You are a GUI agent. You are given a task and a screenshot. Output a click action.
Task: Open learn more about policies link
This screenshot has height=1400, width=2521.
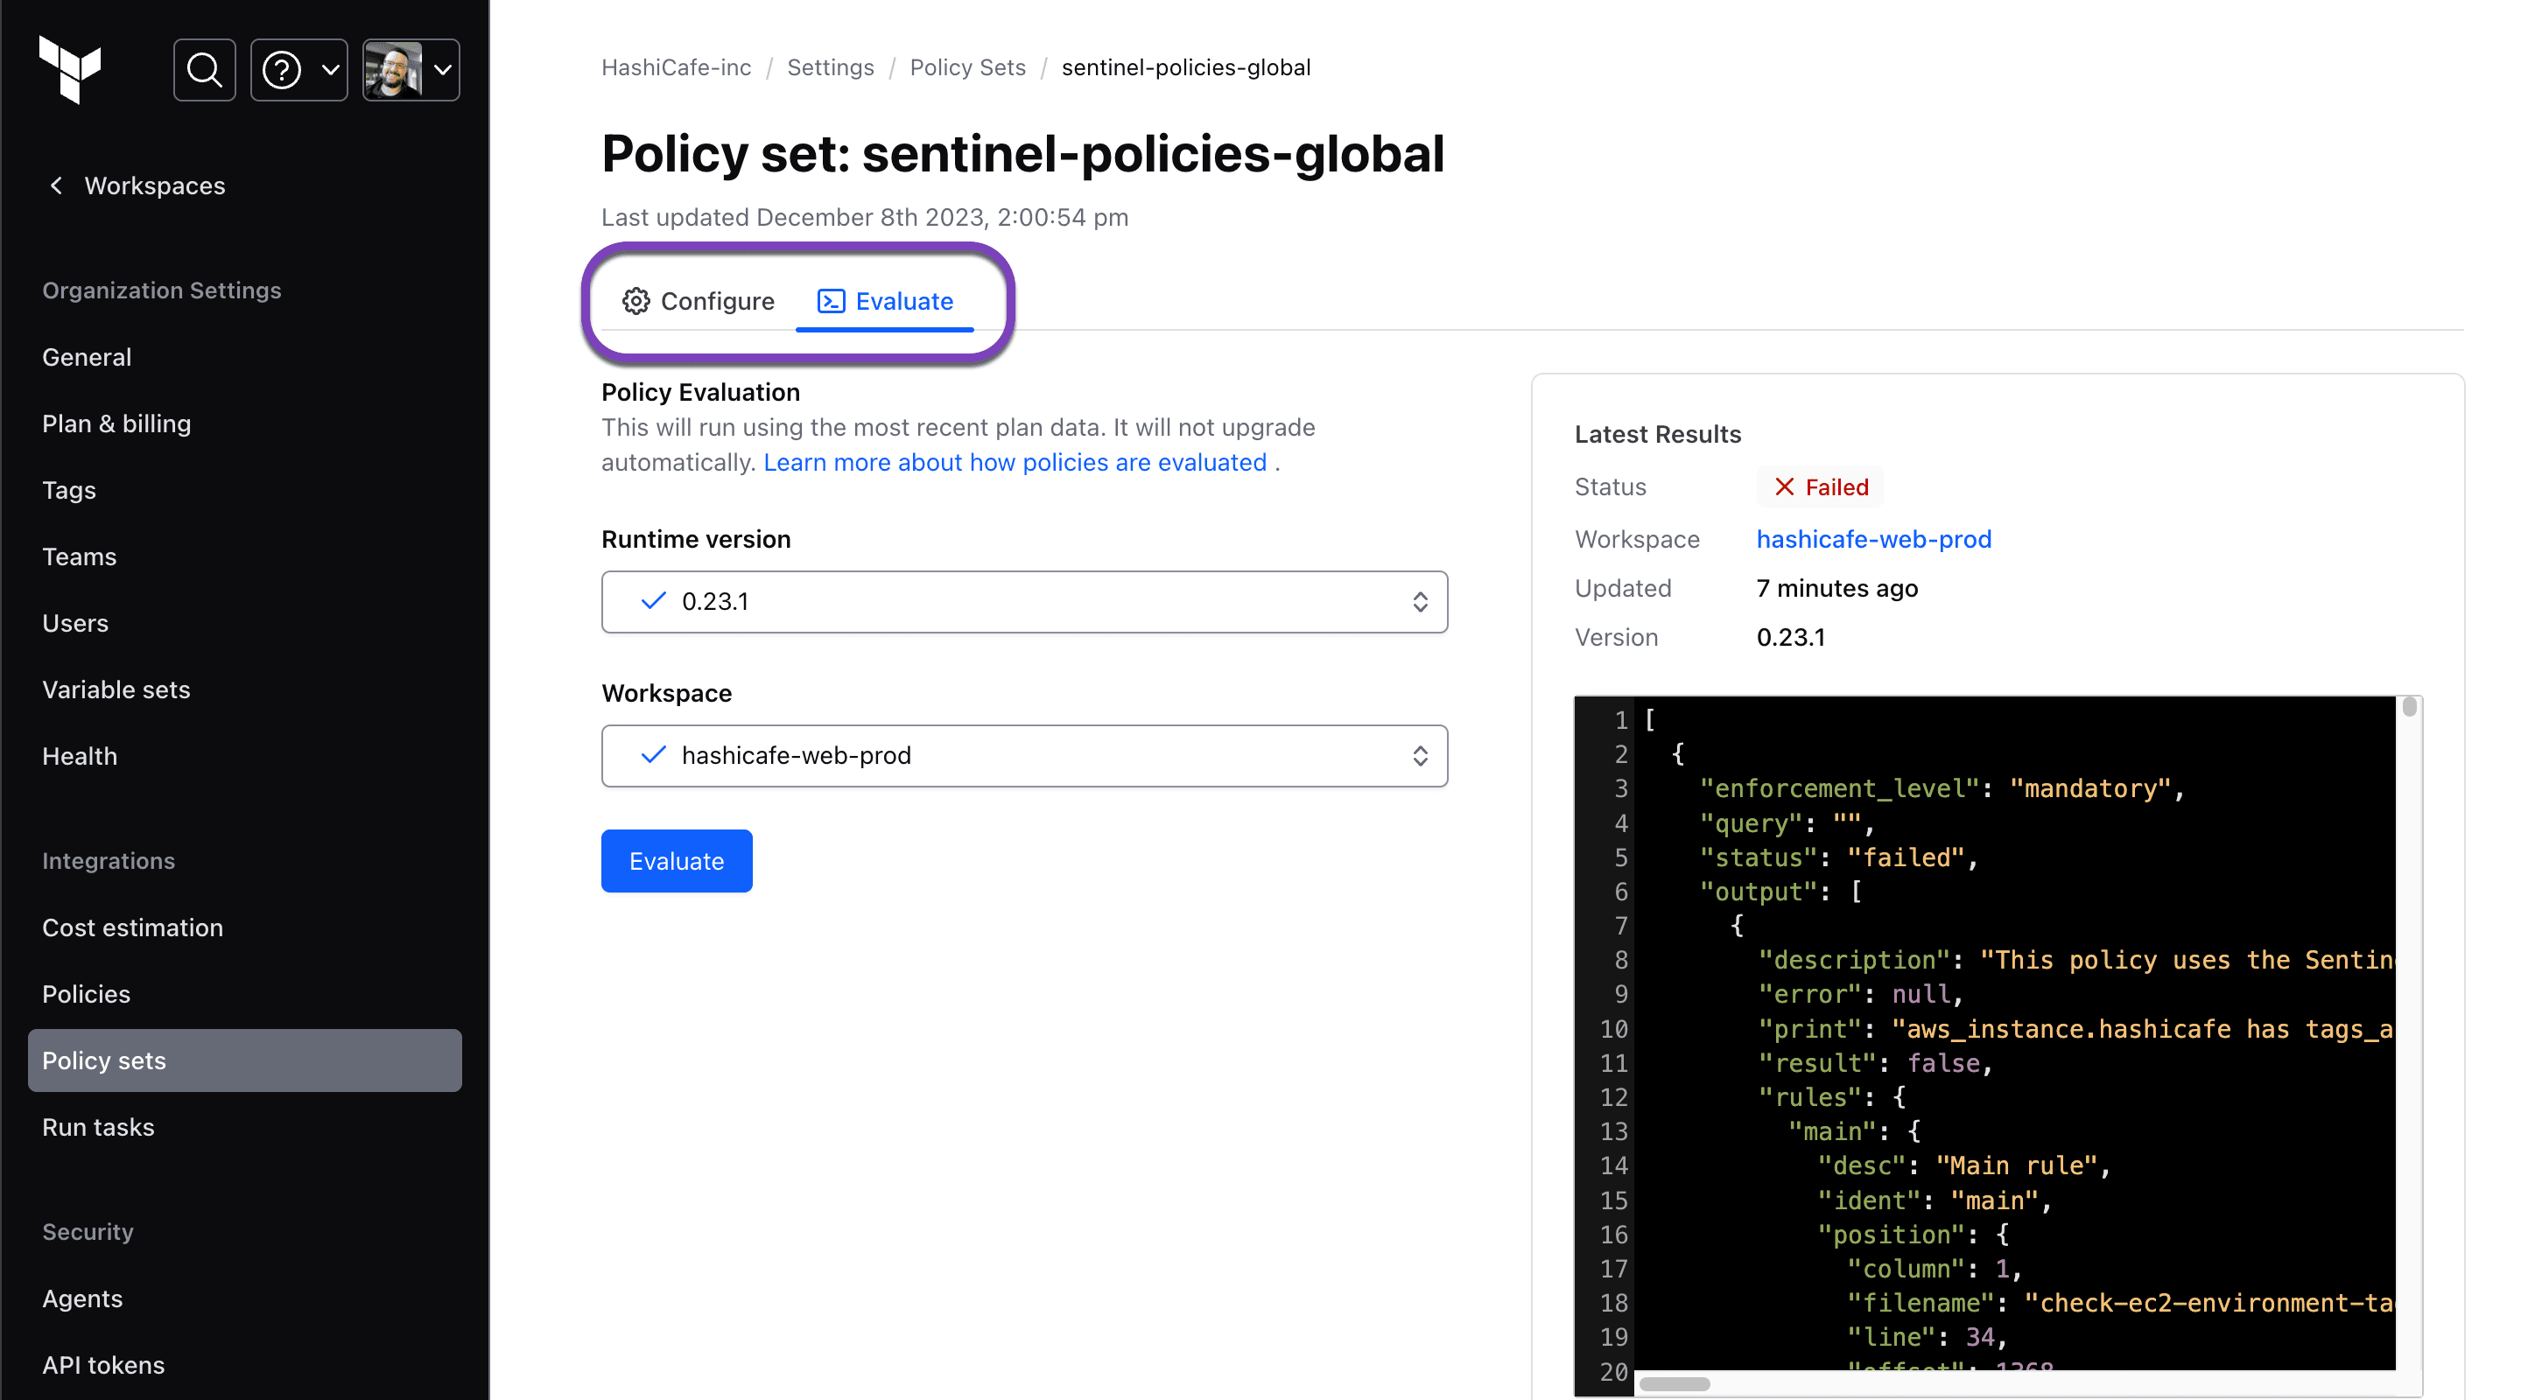[x=1015, y=462]
